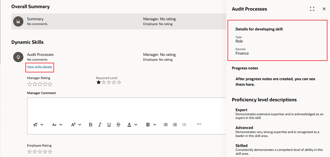Click the View skills details link
The width and height of the screenshot is (330, 157).
(40, 67)
